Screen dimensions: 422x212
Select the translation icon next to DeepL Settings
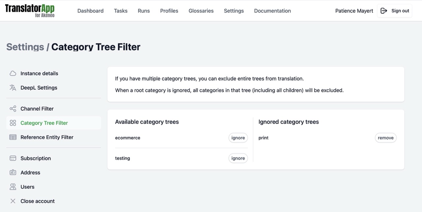[x=13, y=88]
